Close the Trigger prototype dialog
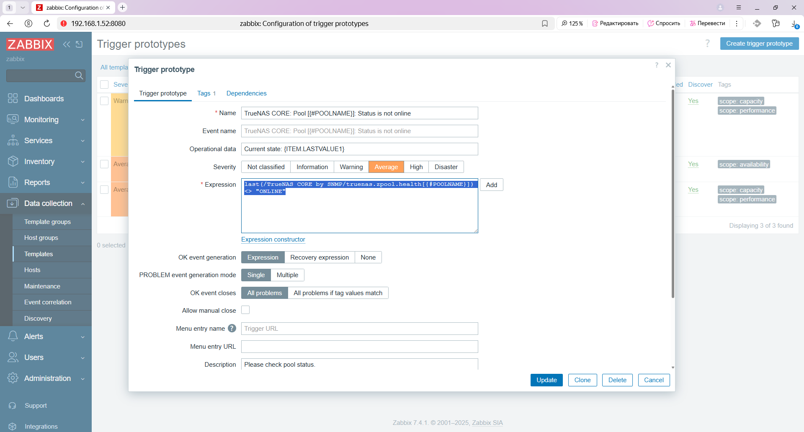The height and width of the screenshot is (432, 804). 668,65
